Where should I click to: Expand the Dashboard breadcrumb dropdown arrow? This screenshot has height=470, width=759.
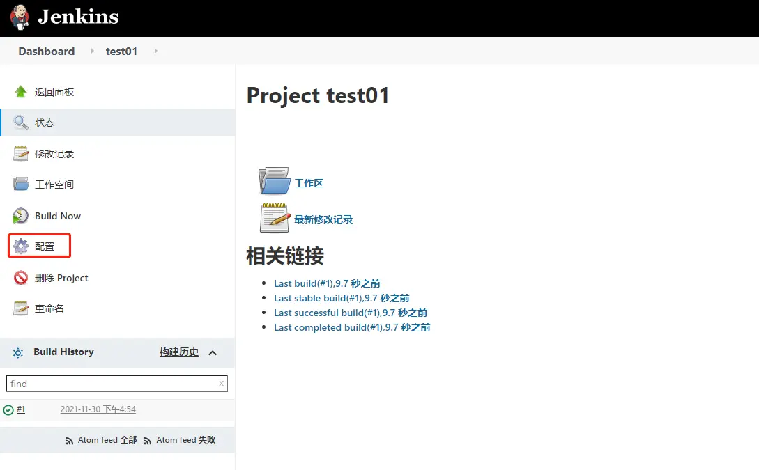click(x=92, y=51)
